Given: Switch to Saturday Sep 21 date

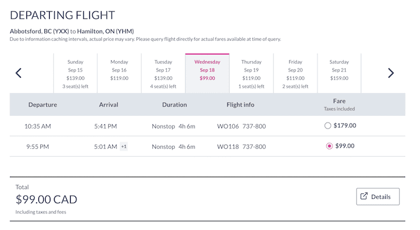Looking at the screenshot, I should [x=339, y=73].
